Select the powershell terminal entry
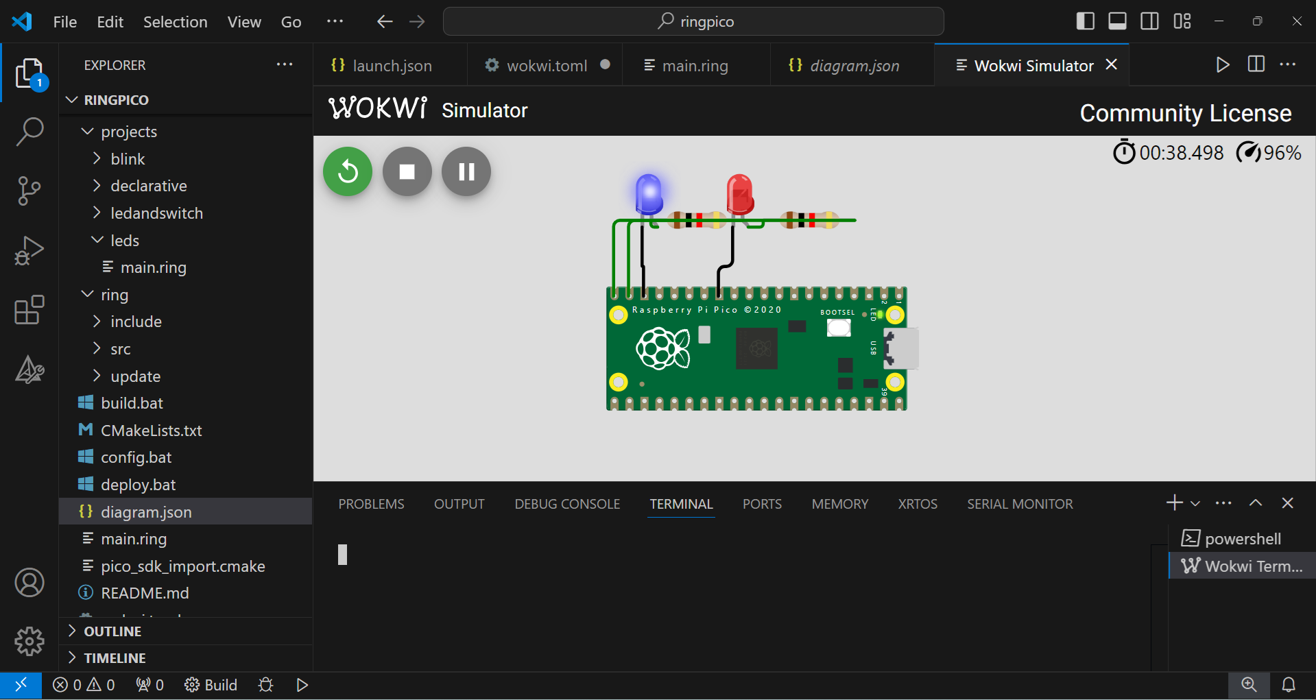The width and height of the screenshot is (1316, 700). (x=1242, y=539)
